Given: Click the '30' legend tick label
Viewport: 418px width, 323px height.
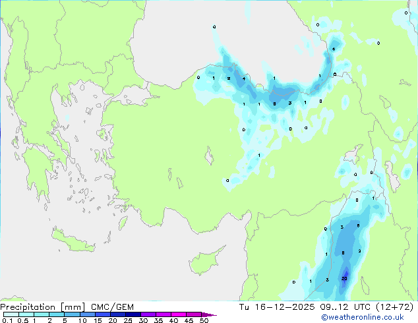Looking at the screenshot, I should [x=143, y=320].
